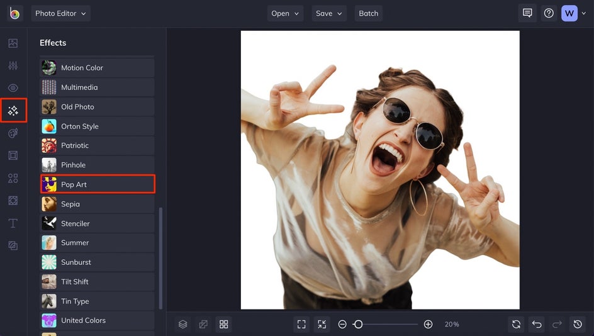Click the flatten layers icon
The image size is (594, 336).
point(203,324)
